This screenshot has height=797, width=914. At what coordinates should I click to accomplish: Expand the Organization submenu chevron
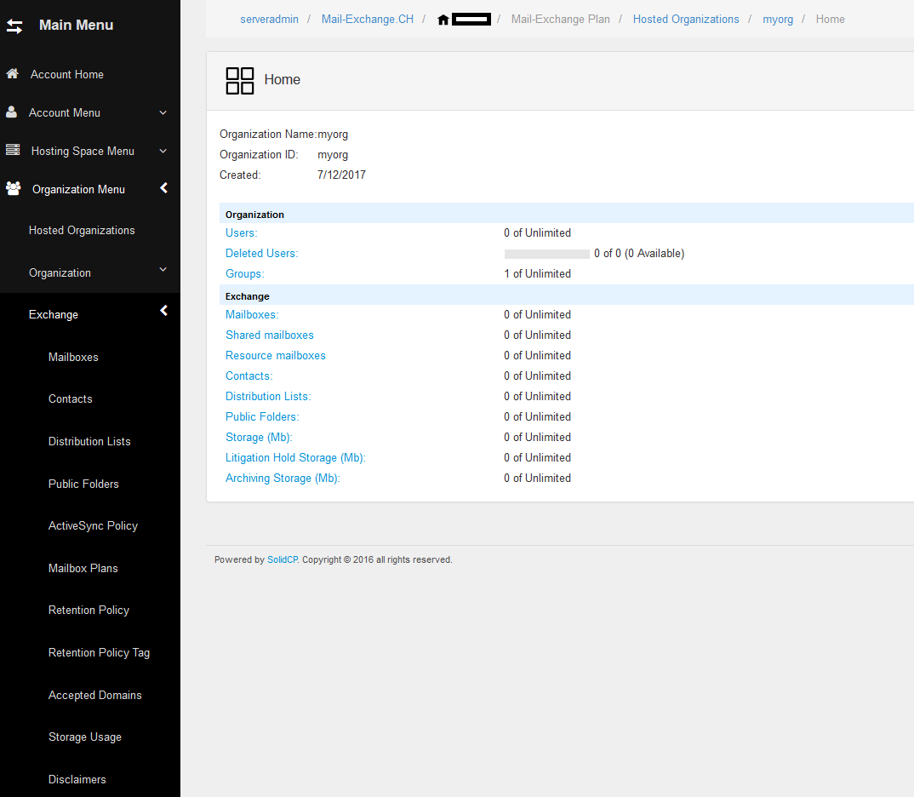coord(163,269)
